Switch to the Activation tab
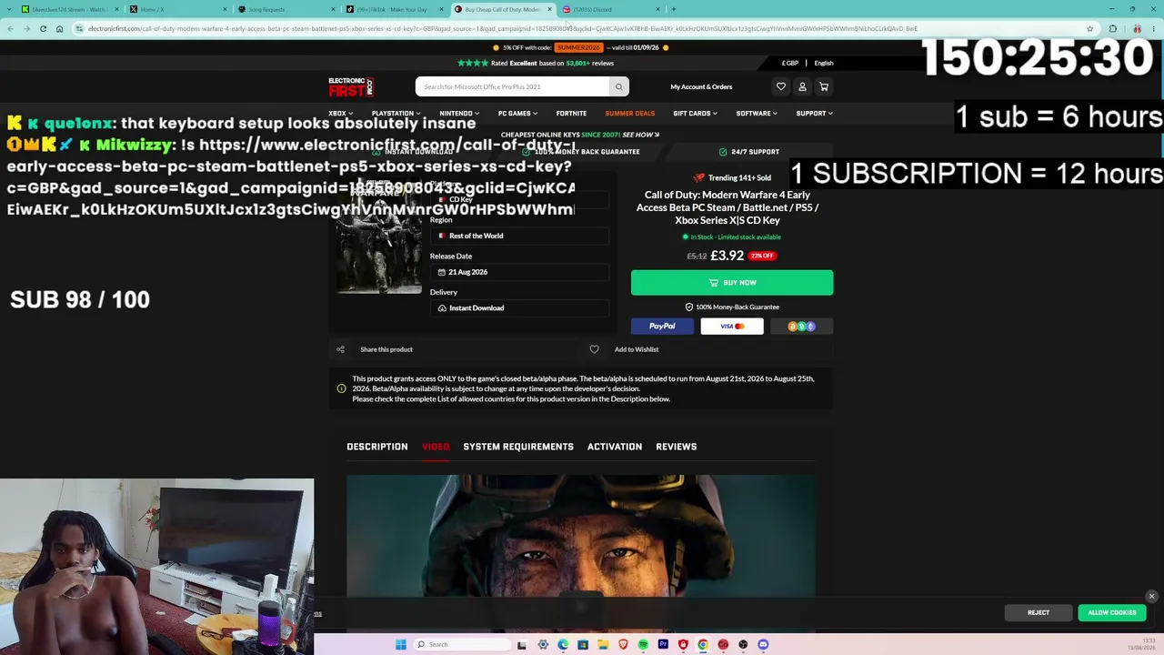 point(615,447)
